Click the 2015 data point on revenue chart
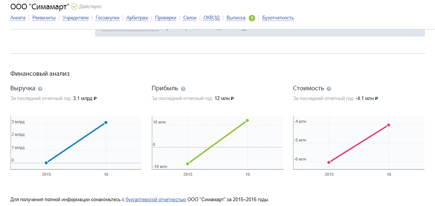Viewport: 435px width, 206px height. (46, 163)
